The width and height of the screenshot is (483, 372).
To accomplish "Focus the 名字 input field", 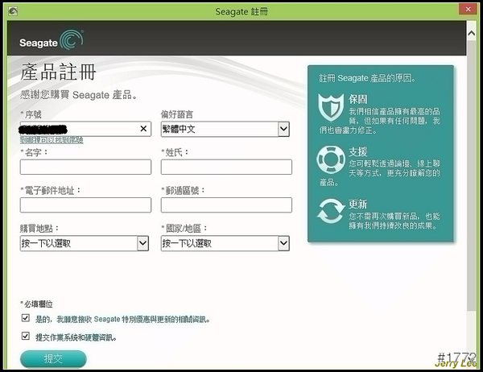I will point(85,167).
